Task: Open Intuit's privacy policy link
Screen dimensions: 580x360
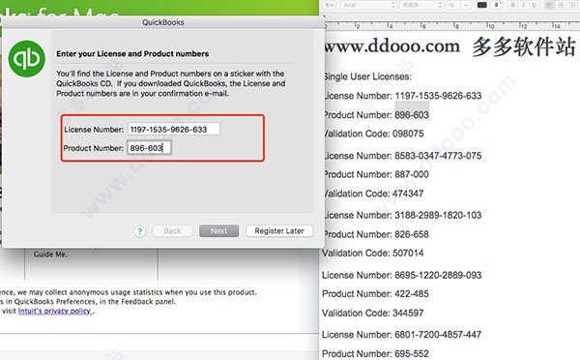Action: 55,311
